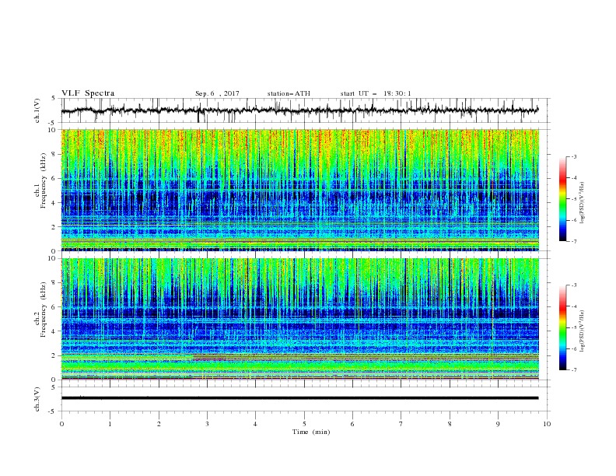
Task: Click the ch.1 frequency tick label "8"
Action: [54, 154]
